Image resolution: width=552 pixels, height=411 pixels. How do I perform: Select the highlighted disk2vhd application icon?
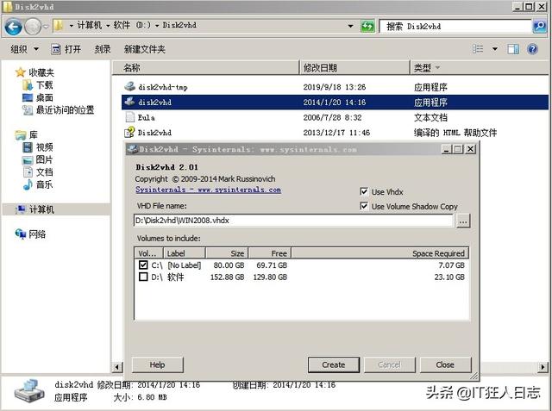click(x=129, y=102)
